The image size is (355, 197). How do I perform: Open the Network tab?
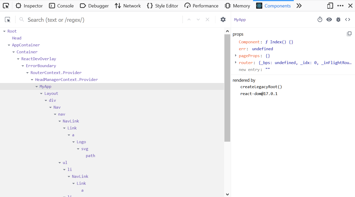tap(128, 6)
